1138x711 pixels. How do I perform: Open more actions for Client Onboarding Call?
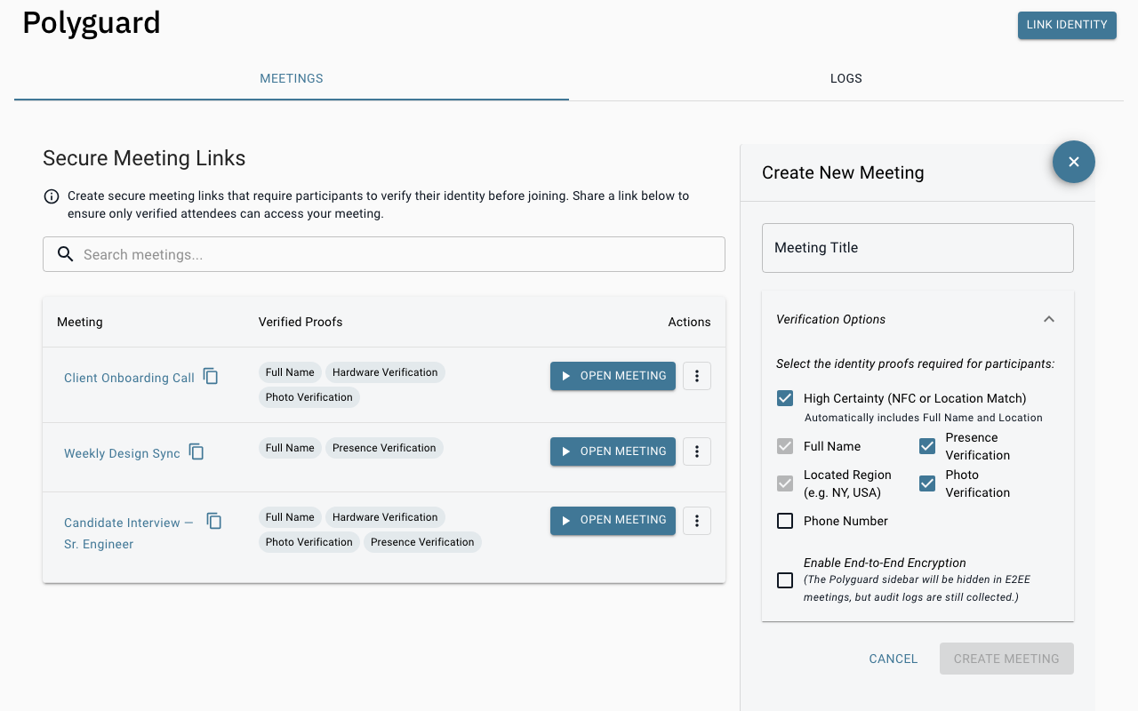696,376
